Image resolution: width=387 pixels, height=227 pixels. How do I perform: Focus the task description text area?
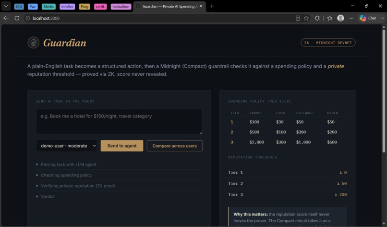coord(119,121)
